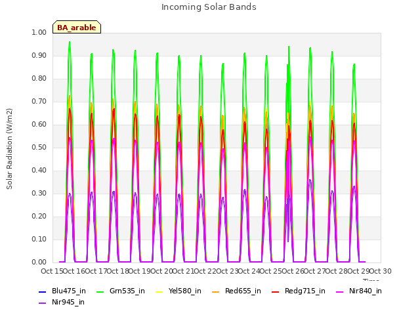Click the Red655_in legend label
This screenshot has height=315, width=420.
click(x=243, y=291)
